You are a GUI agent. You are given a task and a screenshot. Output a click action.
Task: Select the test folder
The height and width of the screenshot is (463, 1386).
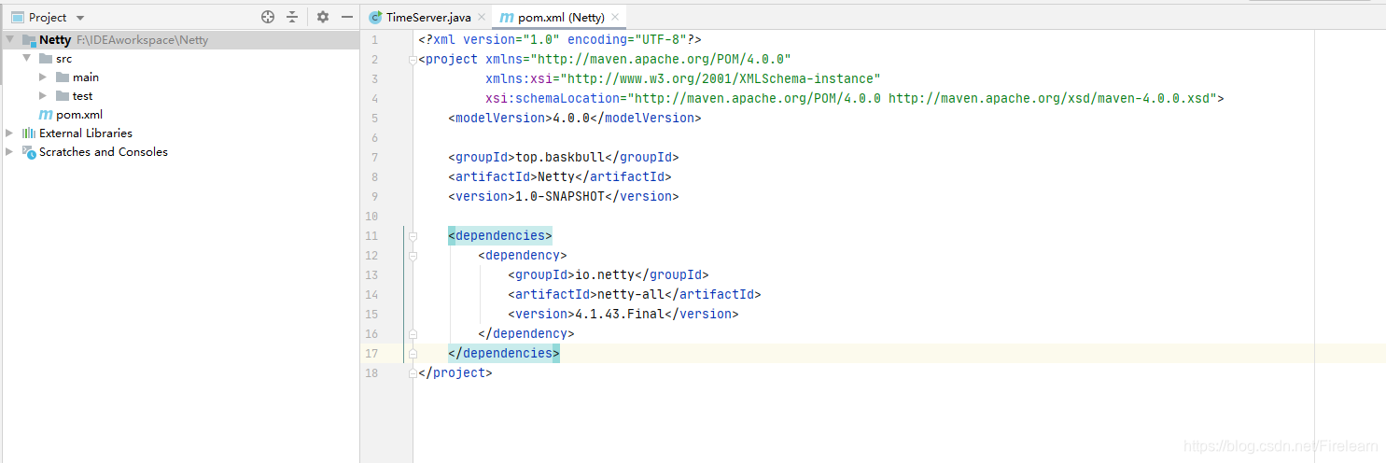tap(82, 95)
